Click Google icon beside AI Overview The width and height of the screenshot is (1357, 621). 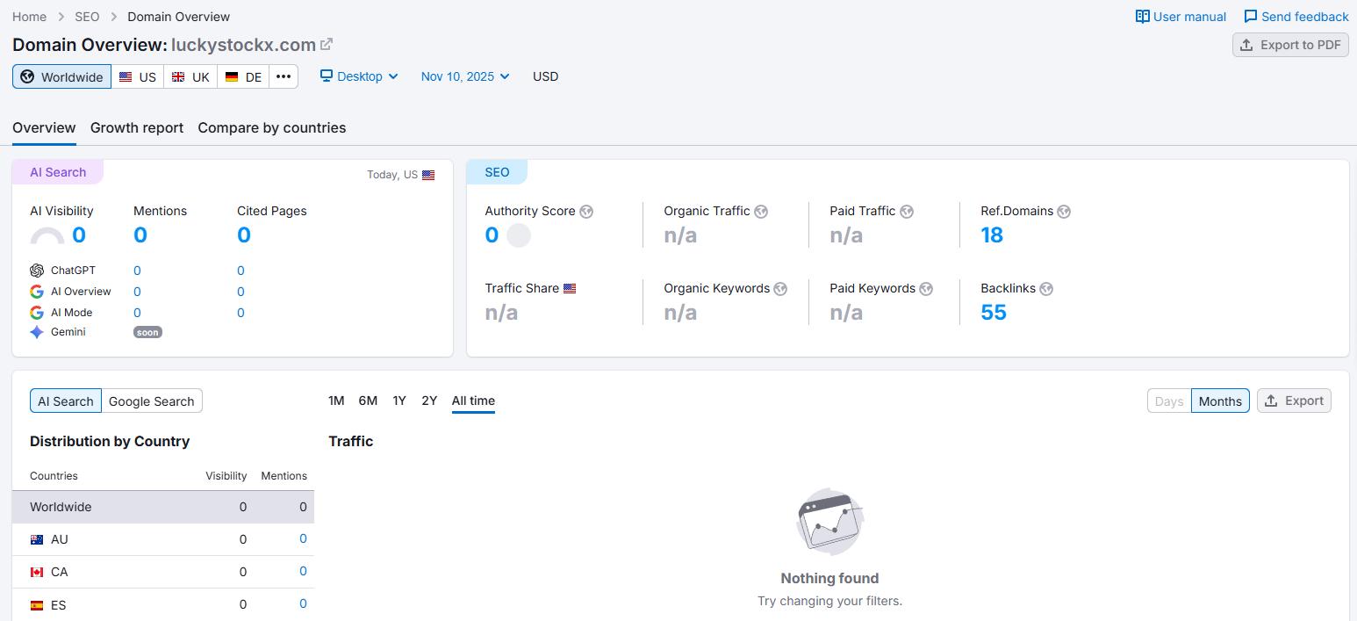(x=37, y=292)
